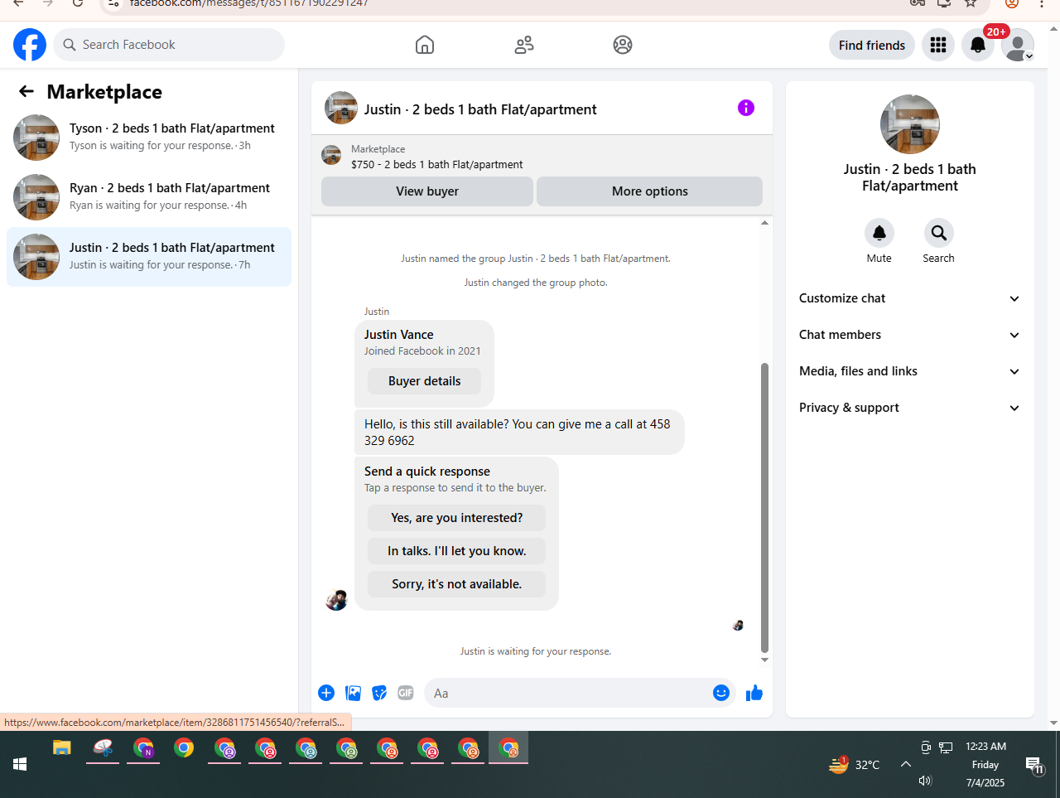
Task: Expand the Privacy & support section
Action: point(909,408)
